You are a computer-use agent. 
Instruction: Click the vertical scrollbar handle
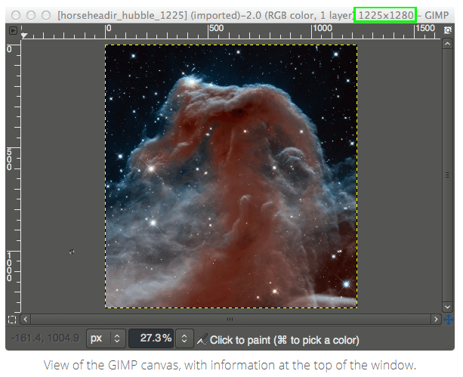click(x=447, y=175)
